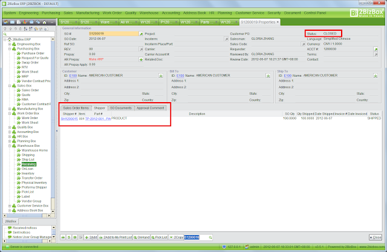
Task: Click the Pick List button
Action: tap(160, 237)
